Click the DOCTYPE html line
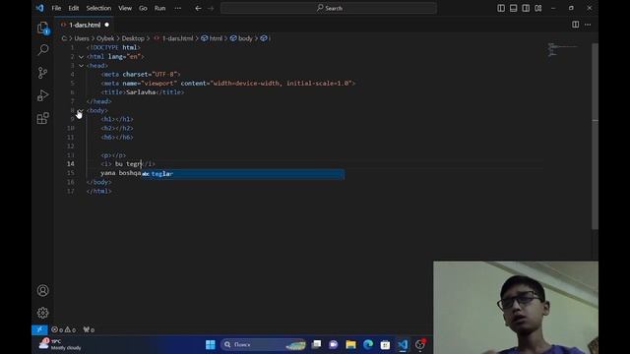The image size is (630, 354). point(113,47)
